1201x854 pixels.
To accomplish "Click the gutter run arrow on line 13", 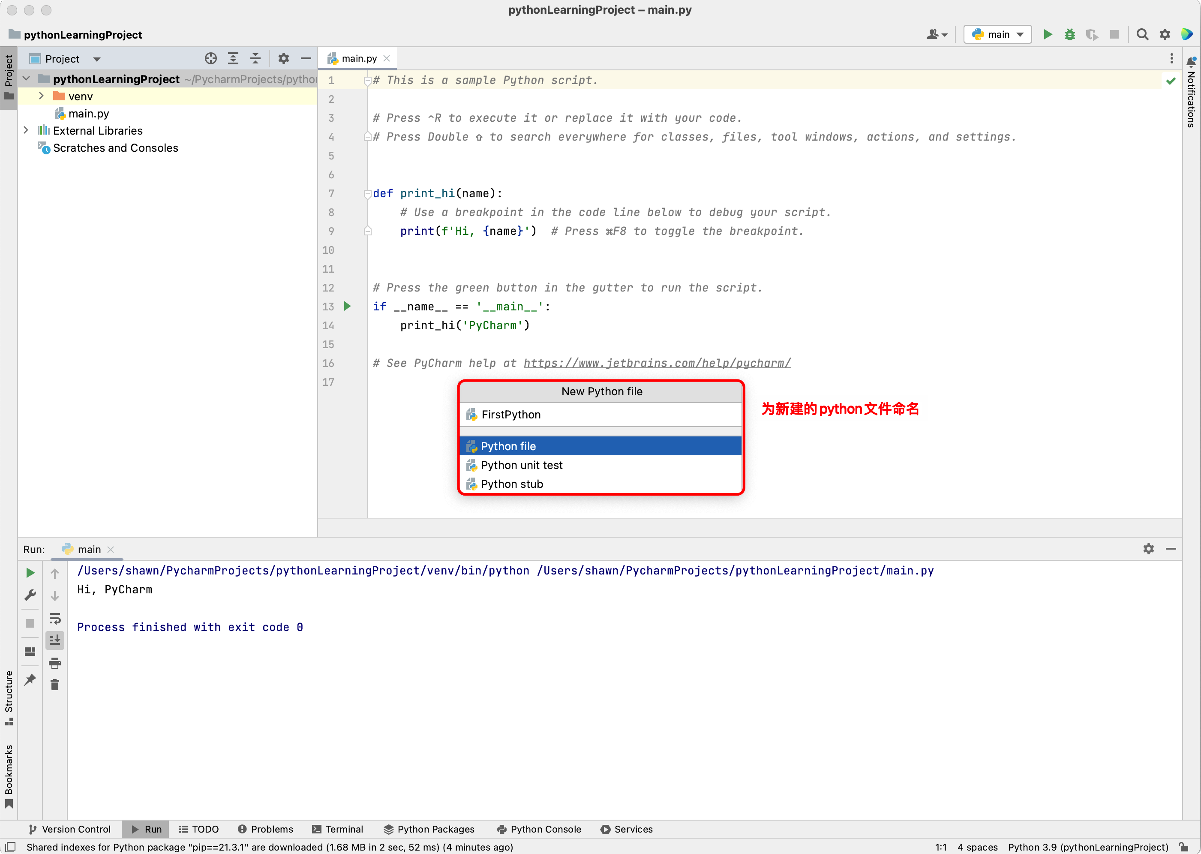I will point(348,306).
